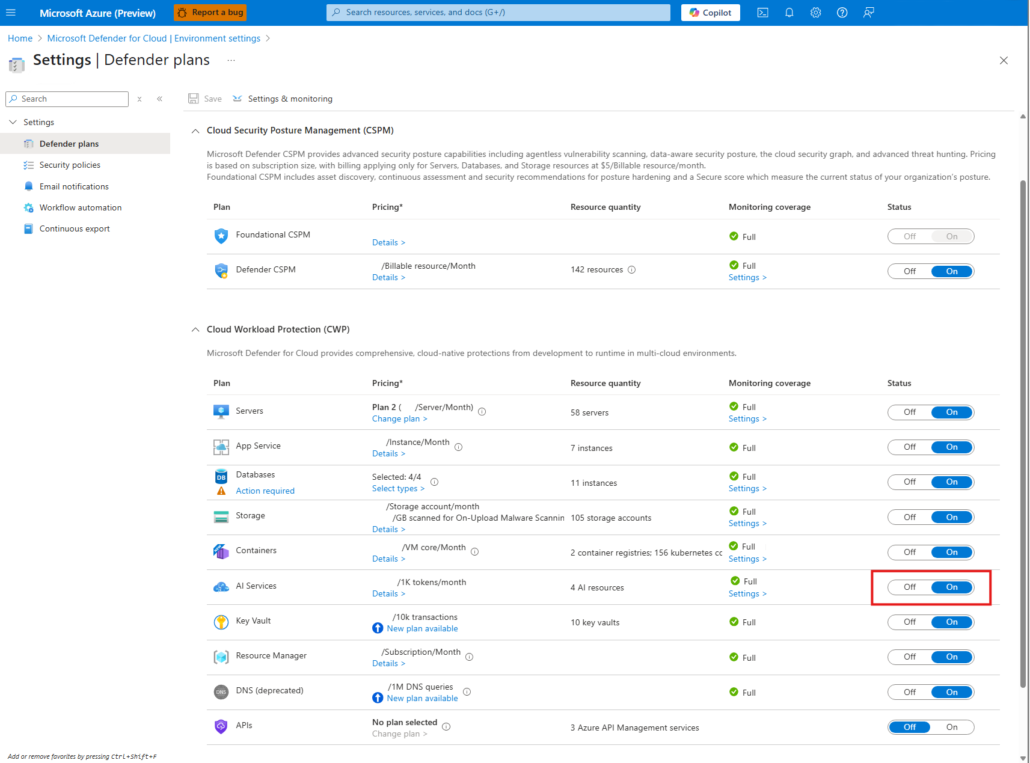Turn off Containers plan toggle

point(910,552)
